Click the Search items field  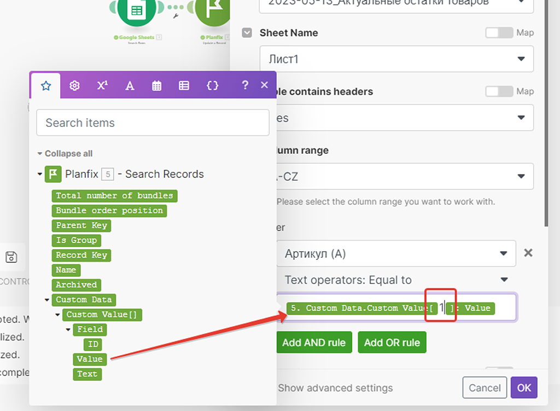pyautogui.click(x=153, y=123)
